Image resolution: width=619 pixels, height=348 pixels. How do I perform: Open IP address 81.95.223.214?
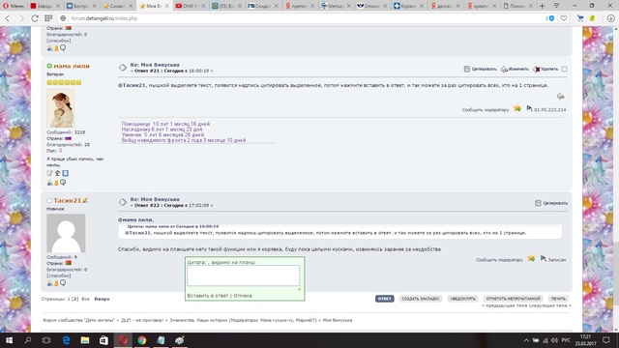pyautogui.click(x=550, y=109)
